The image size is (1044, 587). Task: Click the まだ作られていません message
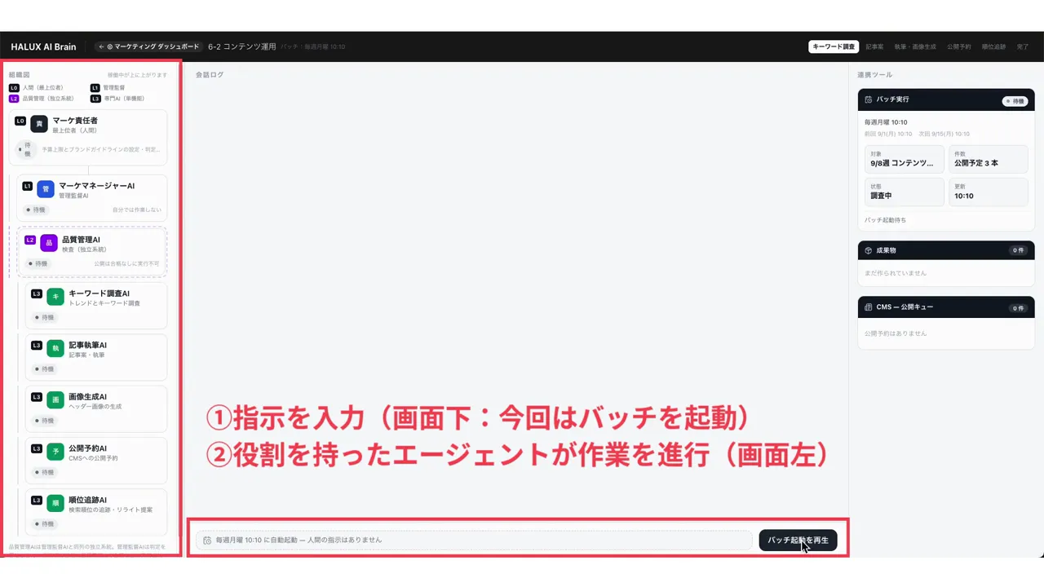(x=896, y=273)
